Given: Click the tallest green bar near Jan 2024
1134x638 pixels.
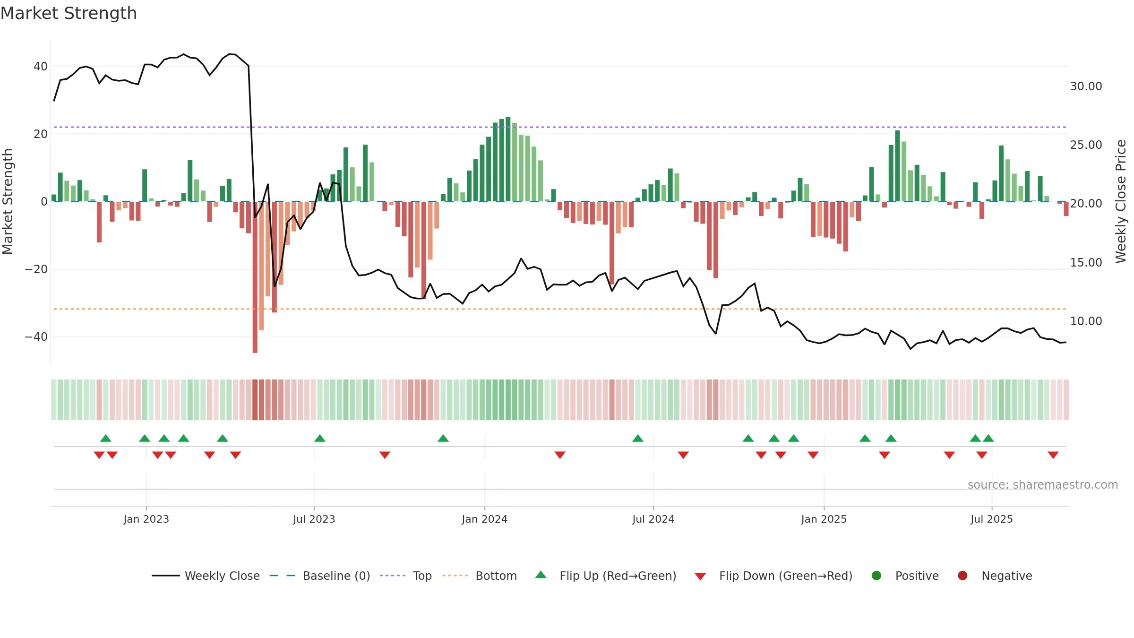Looking at the screenshot, I should coord(508,159).
